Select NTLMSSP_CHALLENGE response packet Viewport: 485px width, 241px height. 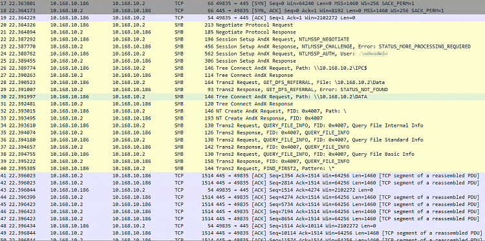pyautogui.click(x=242, y=47)
